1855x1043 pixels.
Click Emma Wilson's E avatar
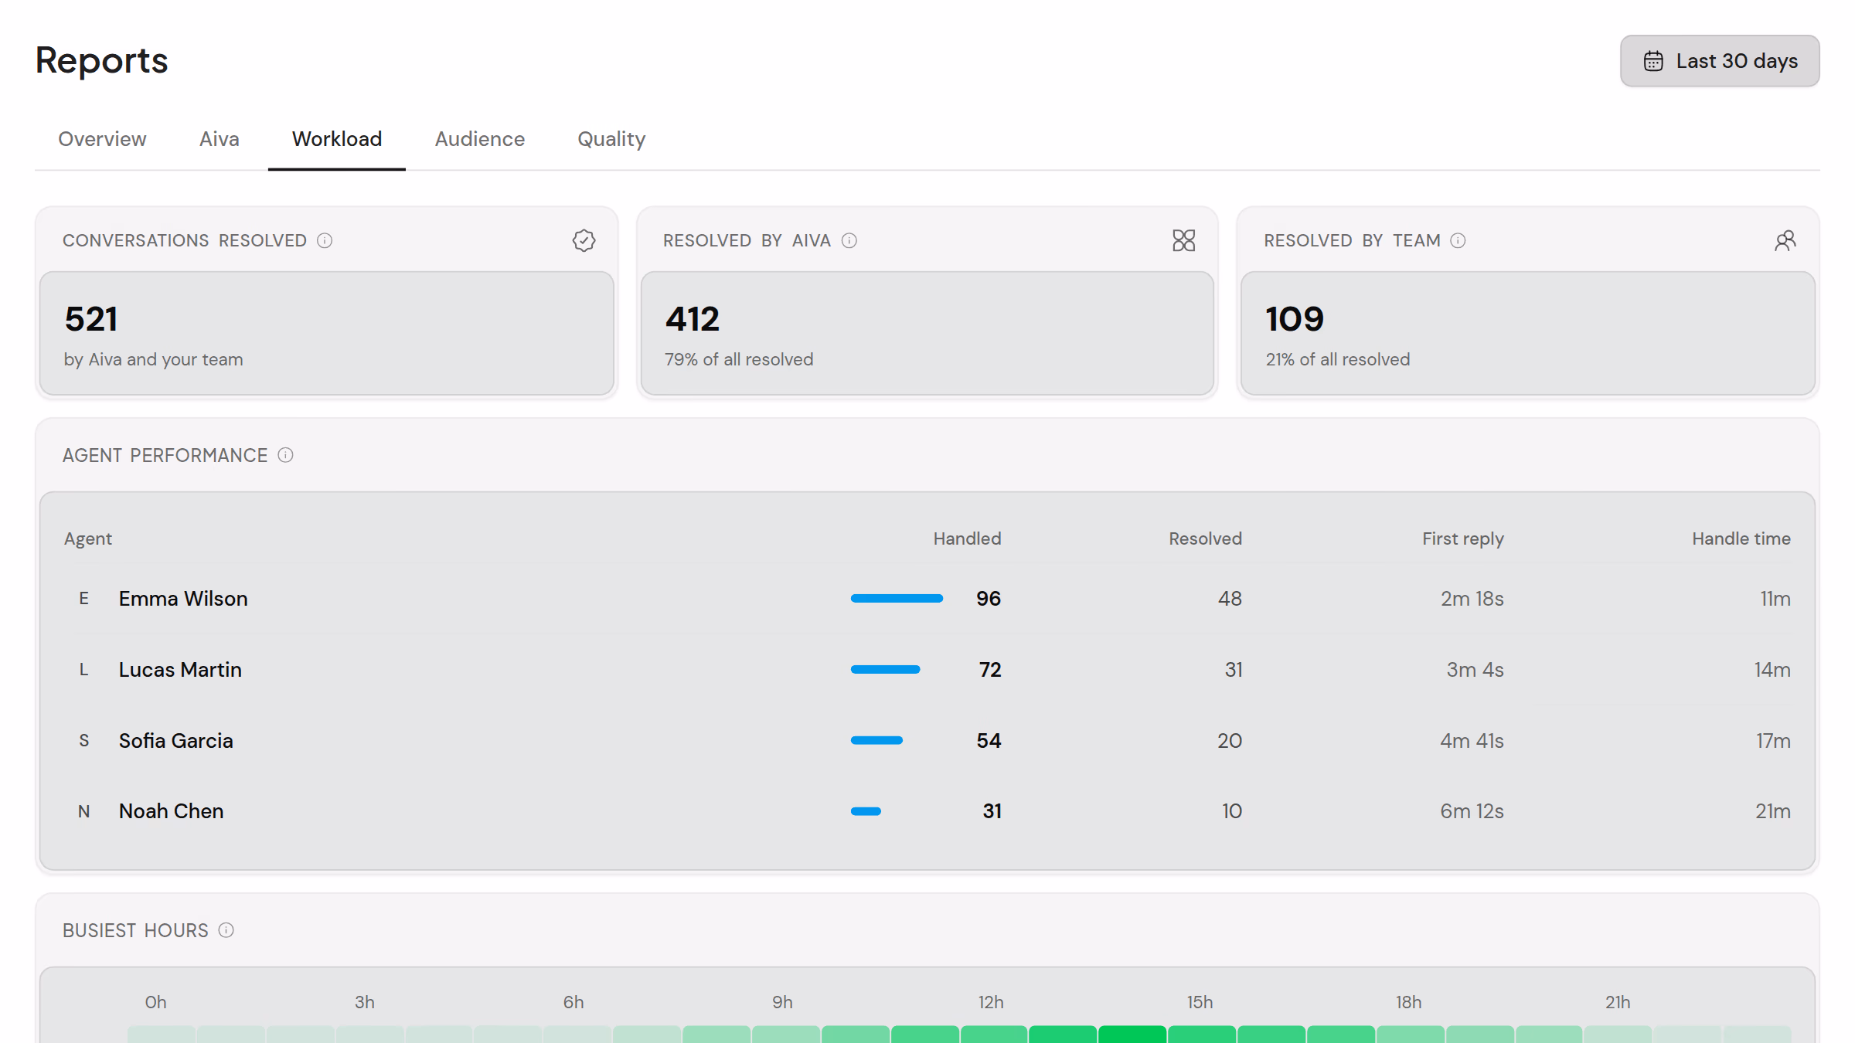tap(83, 599)
